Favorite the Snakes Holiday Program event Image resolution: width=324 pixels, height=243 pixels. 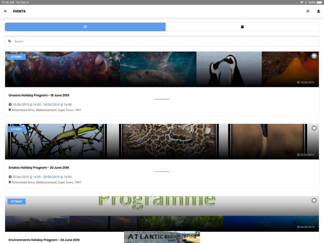tap(314, 128)
